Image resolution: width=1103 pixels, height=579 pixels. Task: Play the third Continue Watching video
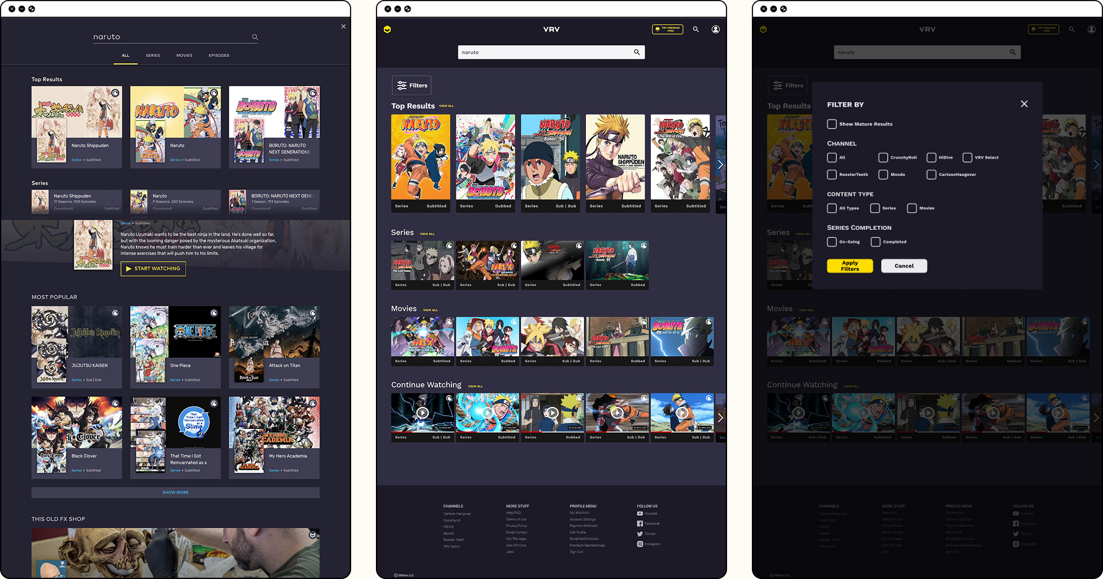point(552,413)
